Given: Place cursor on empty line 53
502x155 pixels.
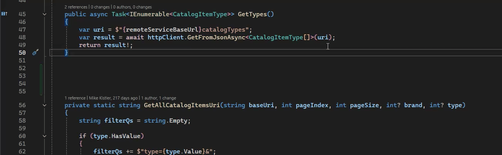Looking at the screenshot, I should tap(154, 76).
